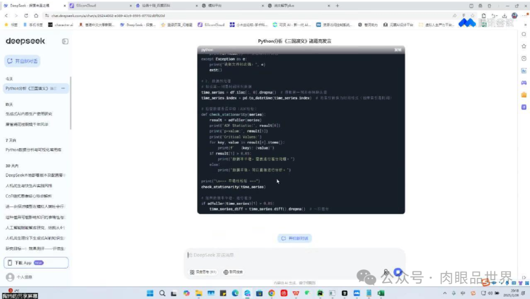Open the SiliconCloud bookmark
The image size is (530, 299).
211,25
